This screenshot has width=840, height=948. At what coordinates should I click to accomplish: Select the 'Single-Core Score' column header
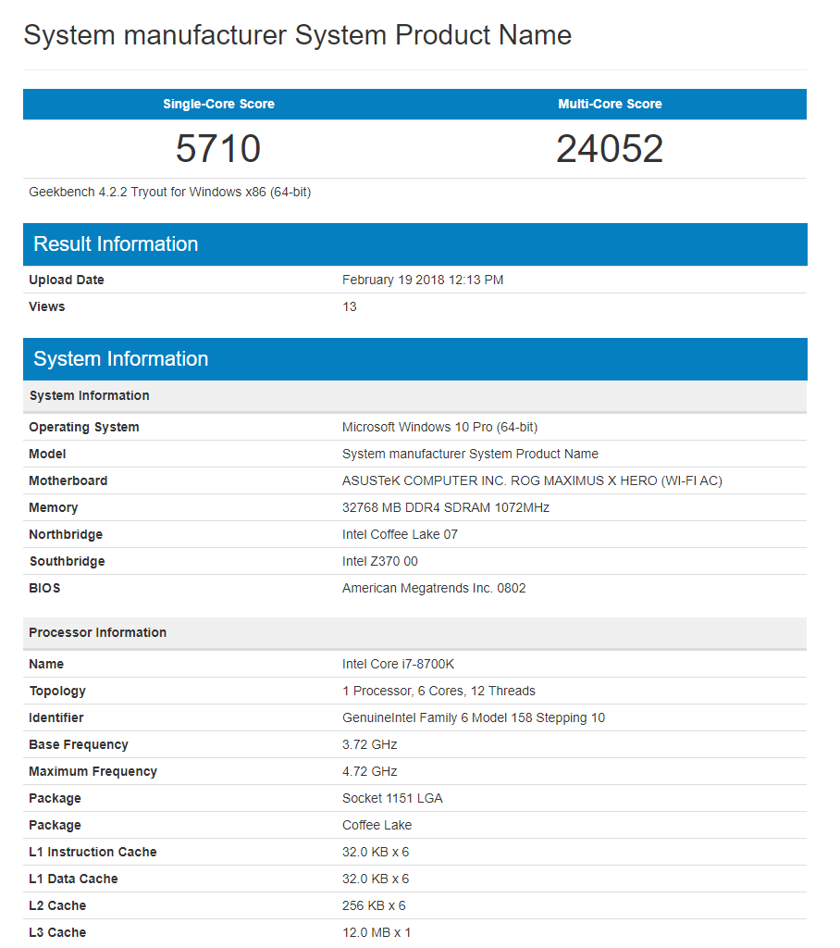tap(218, 104)
